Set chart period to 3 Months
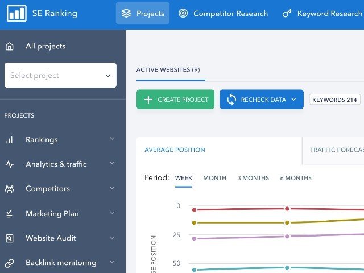The width and height of the screenshot is (364, 273). pyautogui.click(x=253, y=178)
